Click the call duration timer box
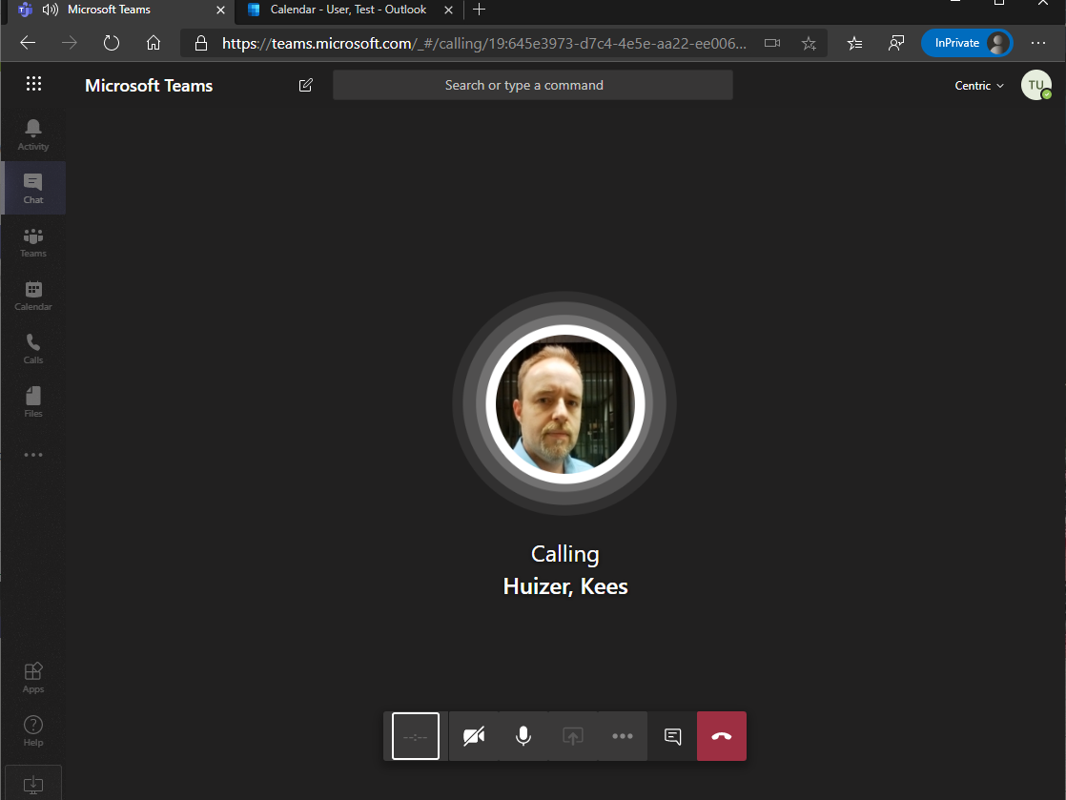The width and height of the screenshot is (1066, 800). [x=416, y=736]
